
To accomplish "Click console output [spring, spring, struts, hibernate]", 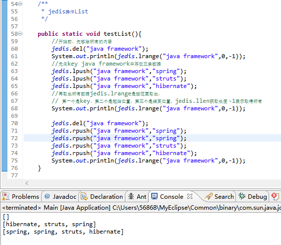I will click(x=63, y=232).
